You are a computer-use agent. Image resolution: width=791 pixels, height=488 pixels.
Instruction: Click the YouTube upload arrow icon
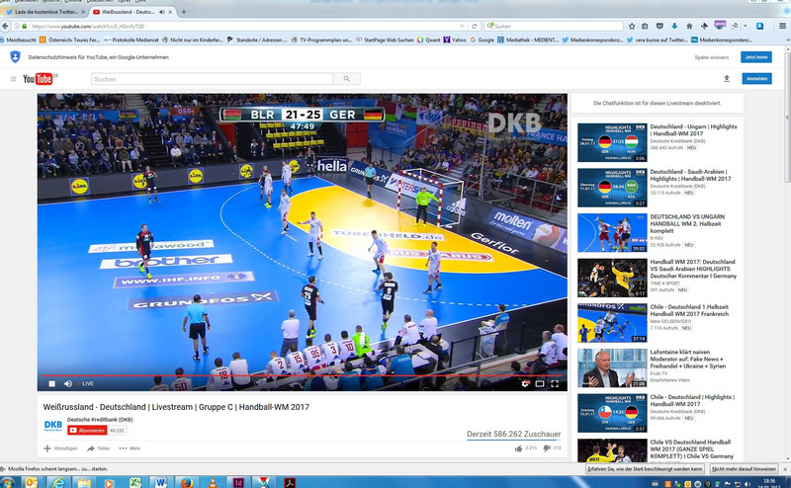[x=727, y=79]
